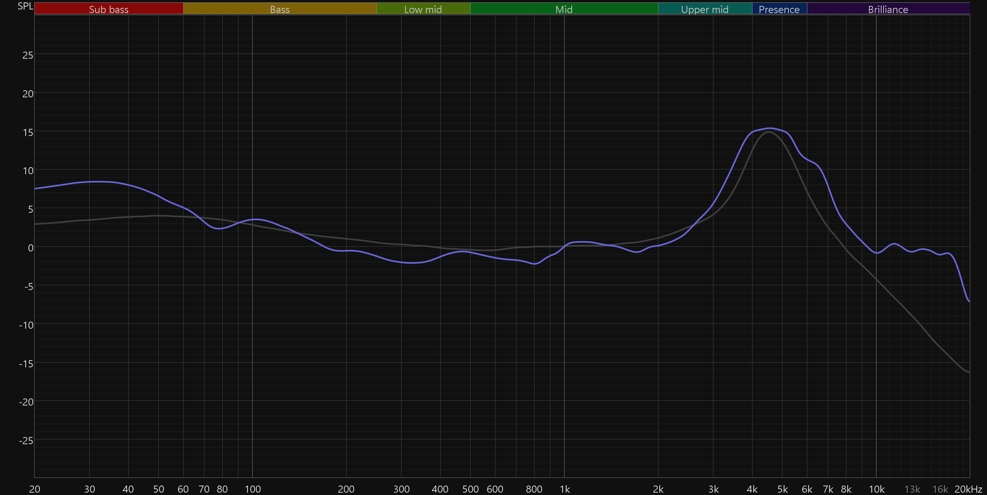The image size is (987, 495).
Task: Click the gray target curve's 20kHz end
Action: pyautogui.click(x=968, y=372)
